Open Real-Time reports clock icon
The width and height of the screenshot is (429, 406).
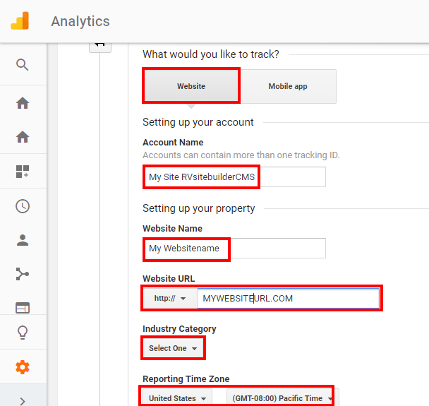23,206
